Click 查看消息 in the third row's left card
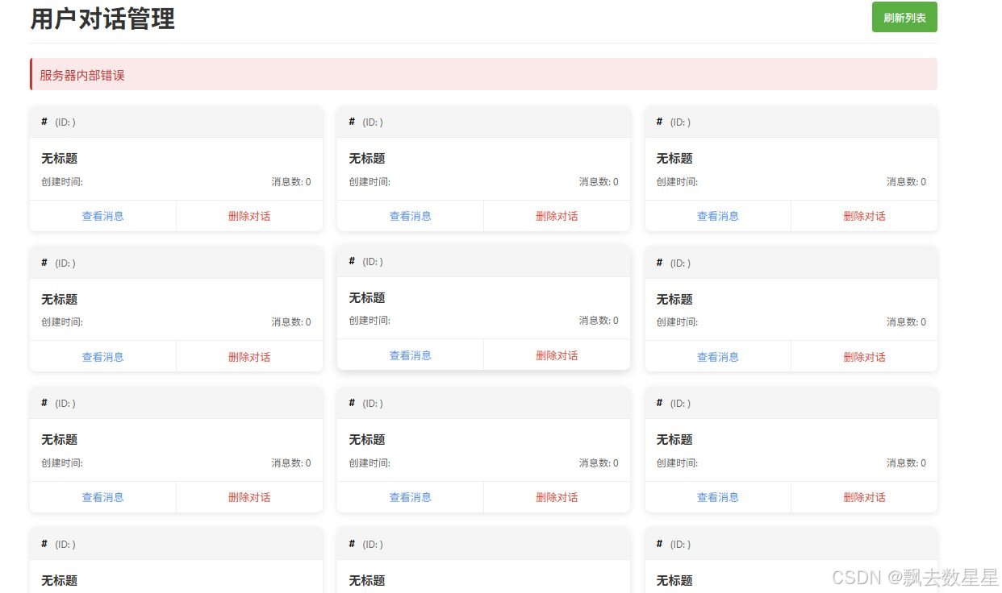Viewport: 1002px width, 593px height. tap(103, 497)
